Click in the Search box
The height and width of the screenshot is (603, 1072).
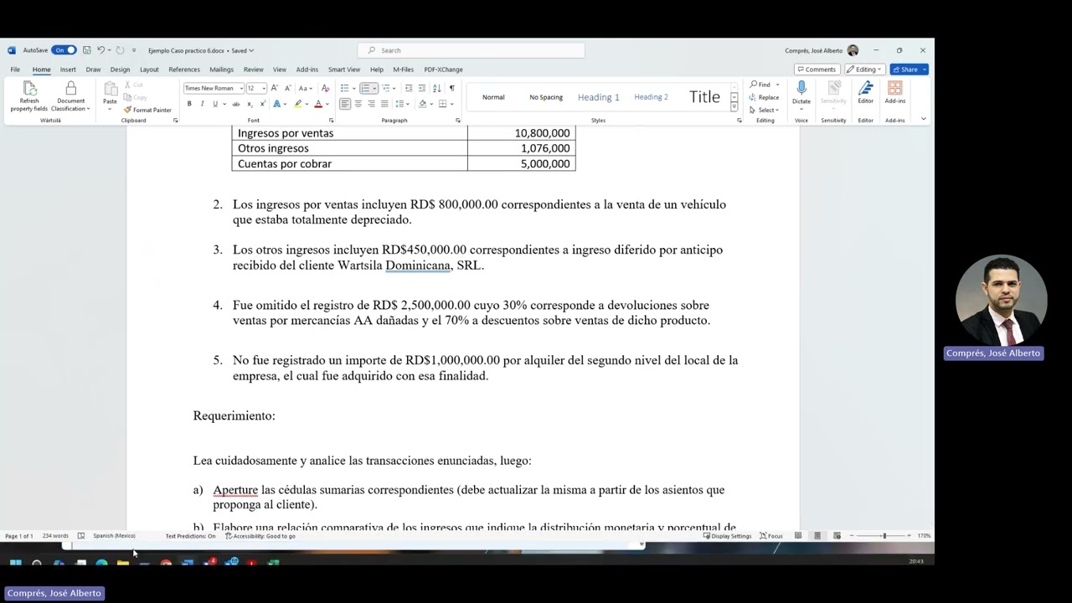click(471, 50)
